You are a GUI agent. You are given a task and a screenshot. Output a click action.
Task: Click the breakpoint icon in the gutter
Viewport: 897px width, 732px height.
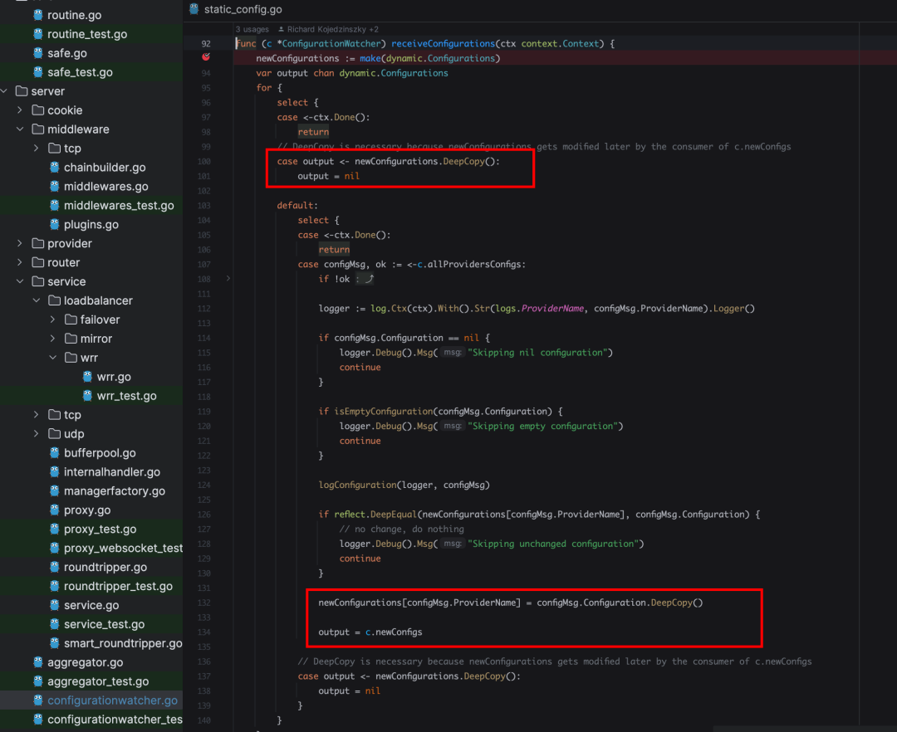tap(206, 56)
